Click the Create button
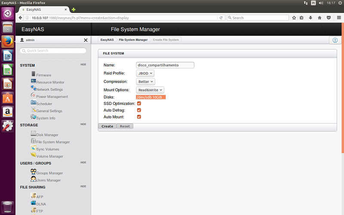 tap(107, 126)
